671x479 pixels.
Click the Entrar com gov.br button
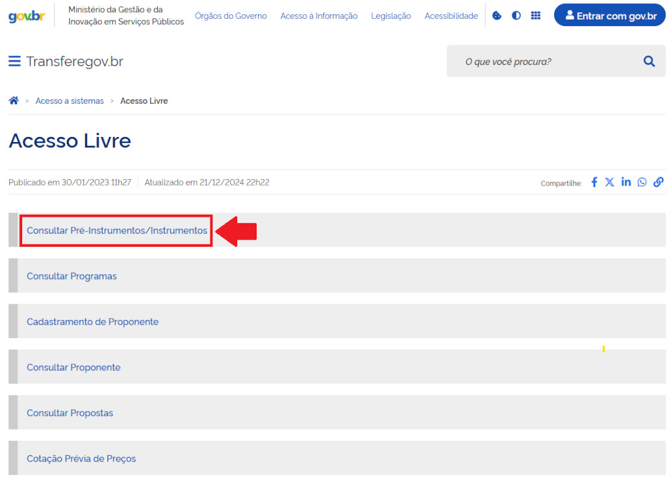[x=609, y=15]
